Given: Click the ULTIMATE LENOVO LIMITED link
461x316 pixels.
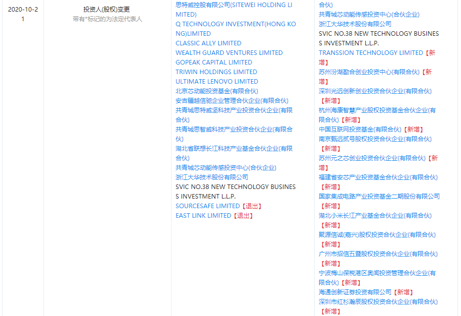Looking at the screenshot, I should click(217, 82).
